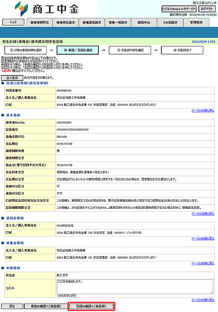This screenshot has height=312, width=218.
Task: Click debtor 口座 value 渋谷支店
Action: [x=99, y=233]
